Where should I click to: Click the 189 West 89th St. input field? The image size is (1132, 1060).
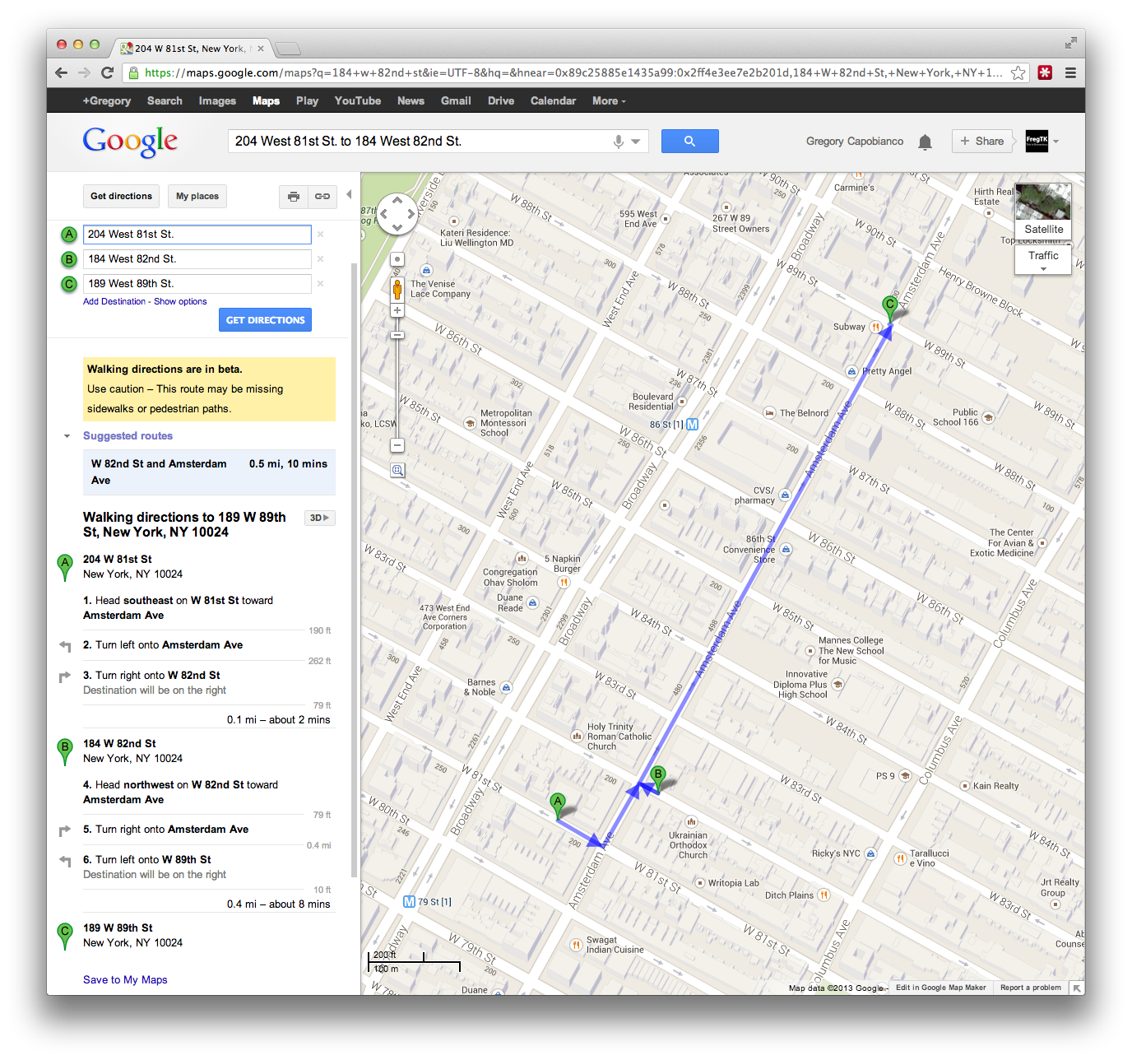pos(197,284)
